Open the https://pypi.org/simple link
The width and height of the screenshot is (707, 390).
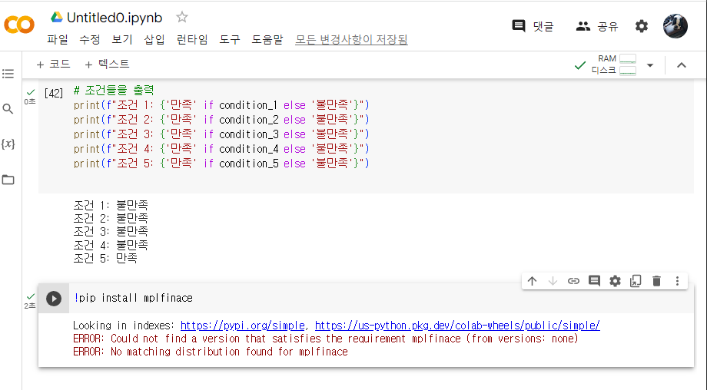pyautogui.click(x=243, y=326)
